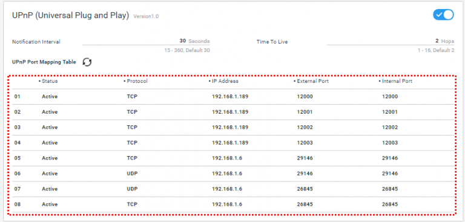Select TCP protocol cell in row 05
The height and width of the screenshot is (222, 465).
tap(132, 158)
